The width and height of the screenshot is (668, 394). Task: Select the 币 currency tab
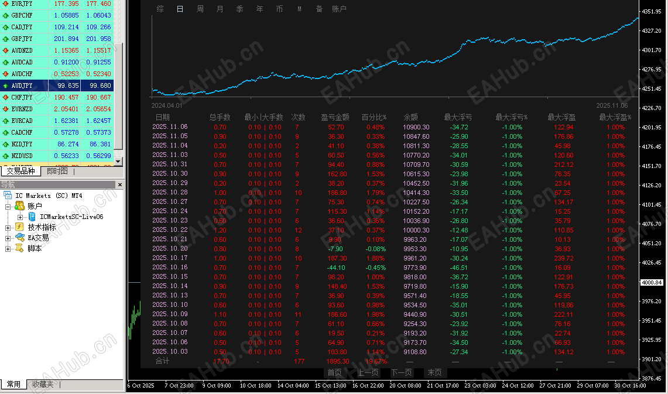click(x=279, y=9)
